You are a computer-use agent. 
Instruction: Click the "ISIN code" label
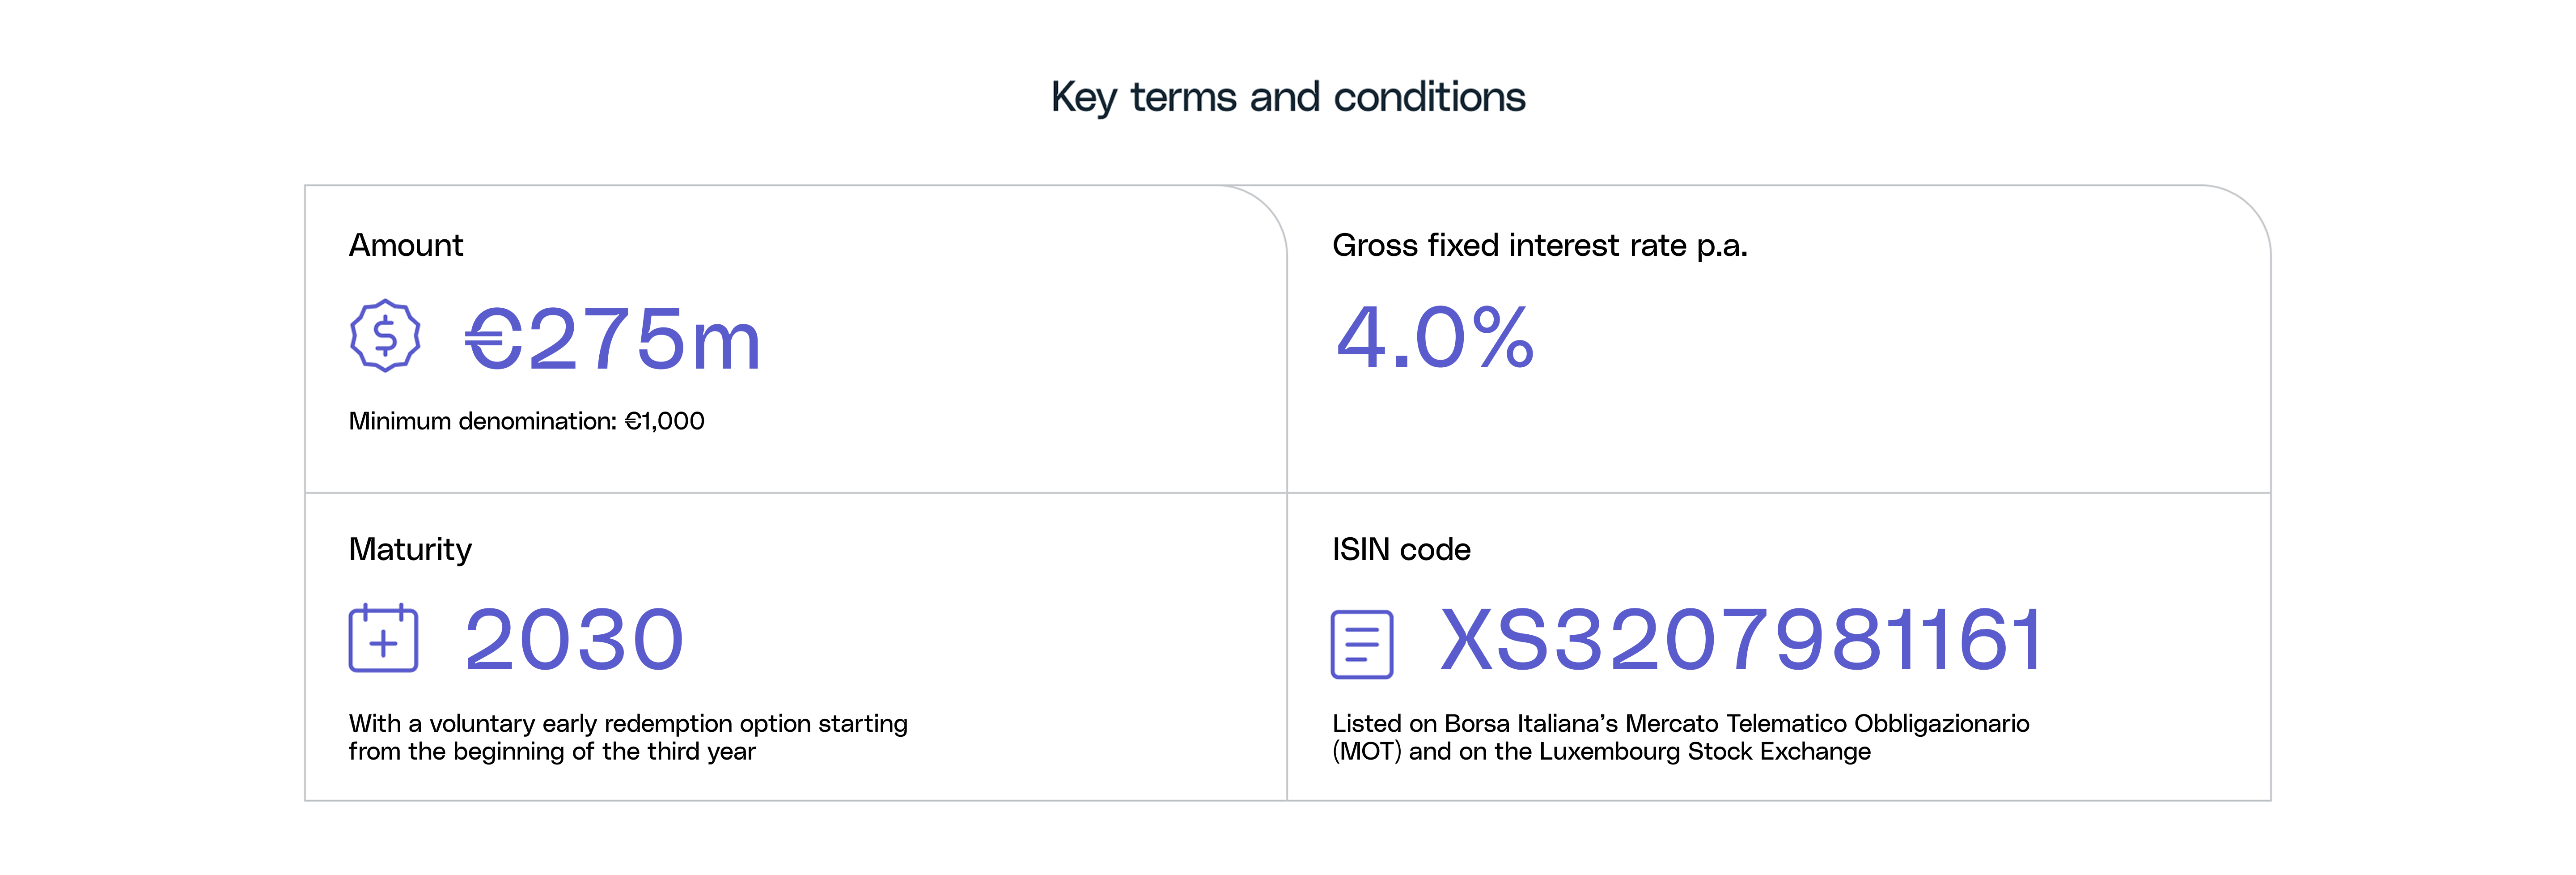pyautogui.click(x=1401, y=549)
